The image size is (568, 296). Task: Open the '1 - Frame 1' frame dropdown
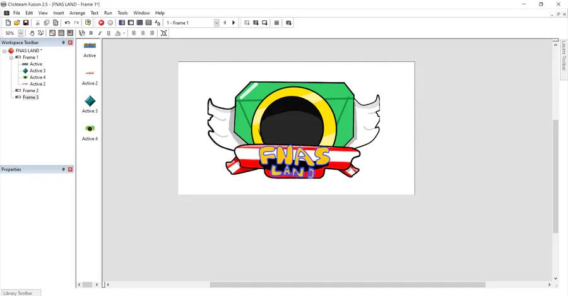coord(216,23)
